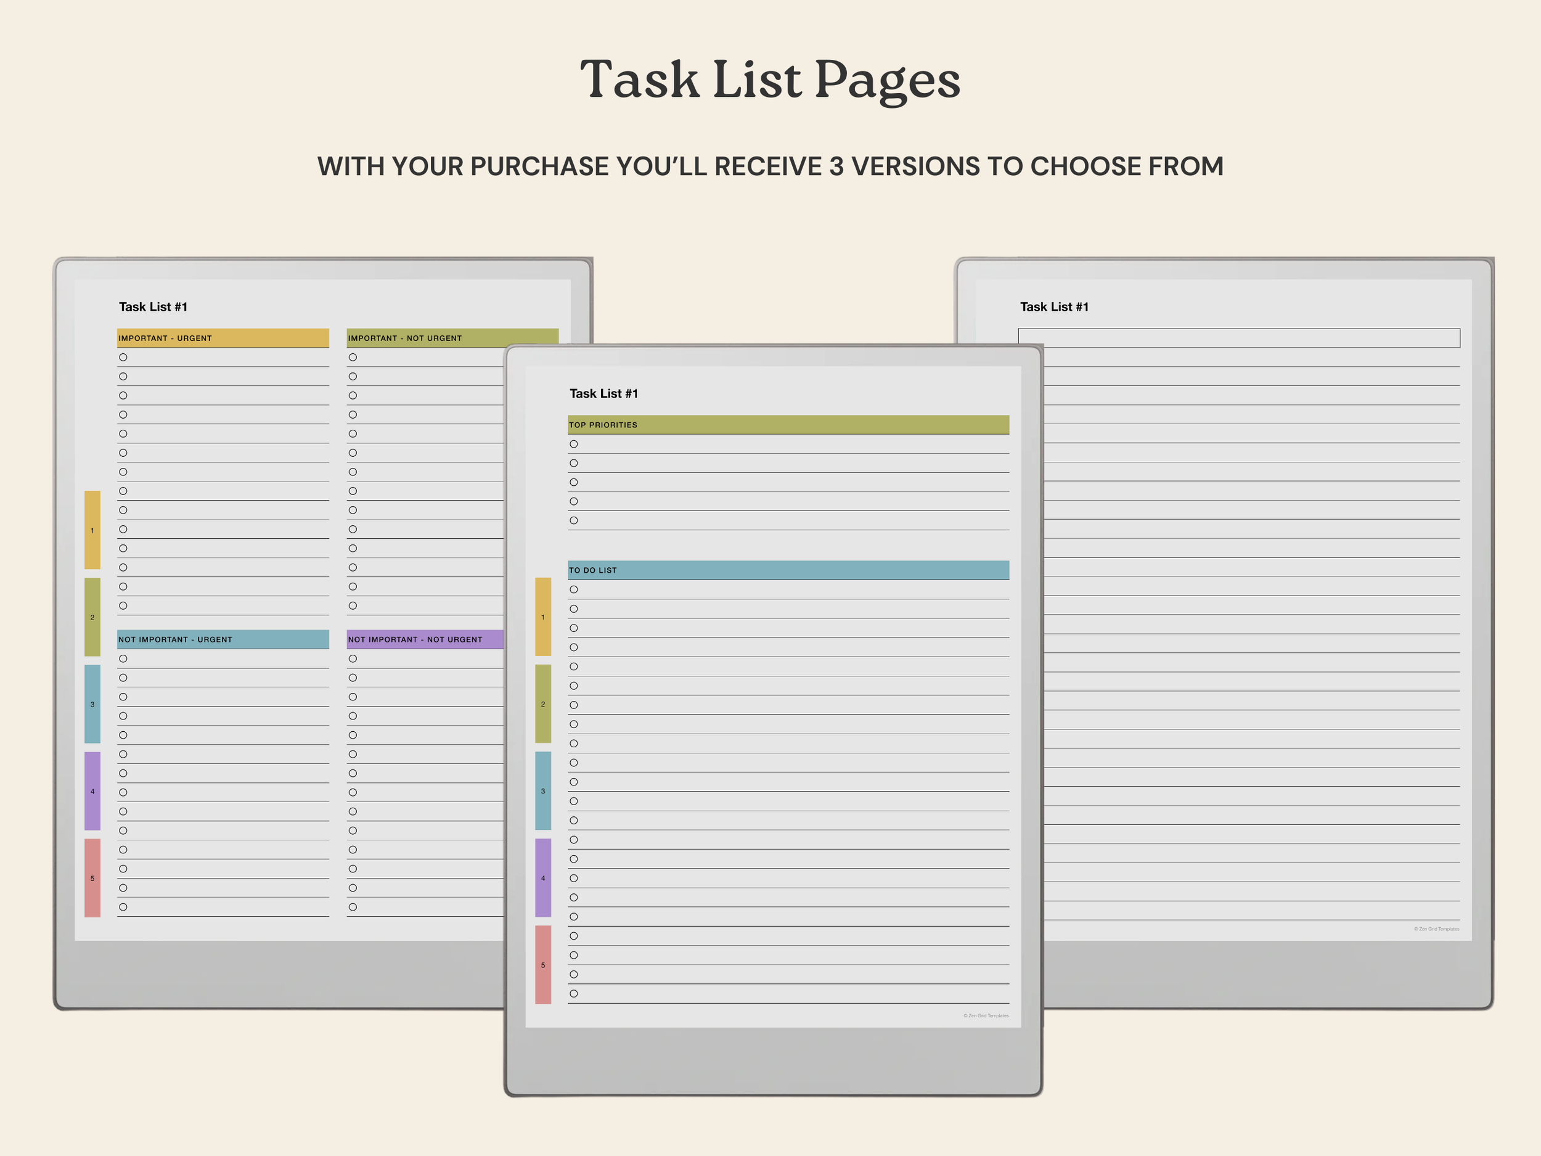Click the Top Priorities header bar
The height and width of the screenshot is (1156, 1541).
click(x=787, y=424)
